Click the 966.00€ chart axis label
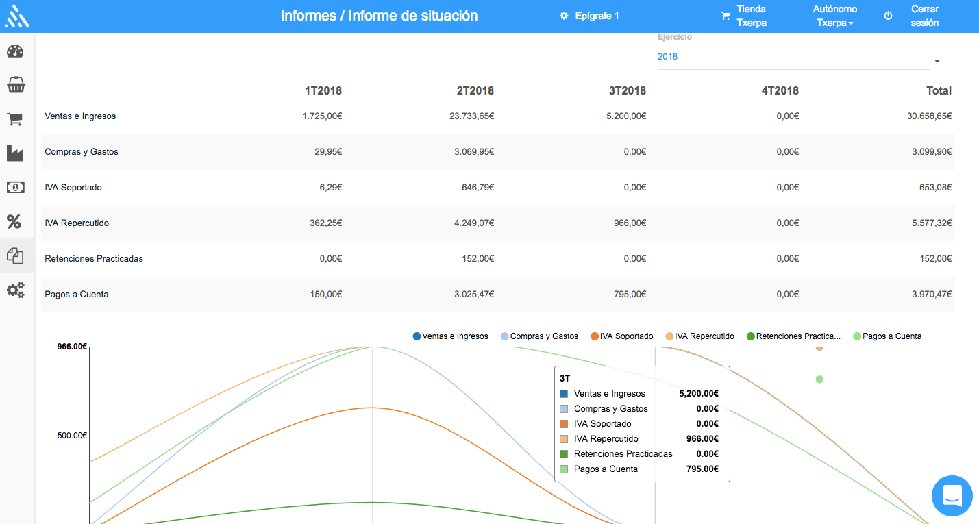The image size is (979, 524). point(72,347)
